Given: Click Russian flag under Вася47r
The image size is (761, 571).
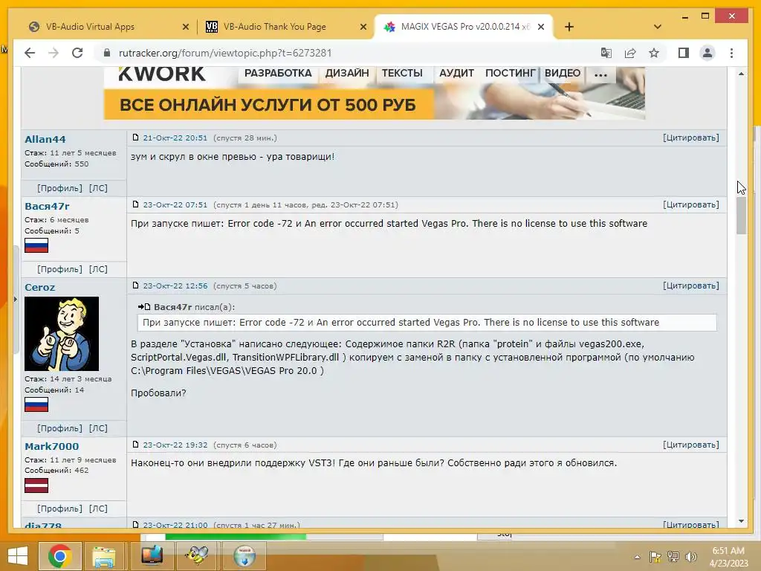Looking at the screenshot, I should pyautogui.click(x=36, y=245).
